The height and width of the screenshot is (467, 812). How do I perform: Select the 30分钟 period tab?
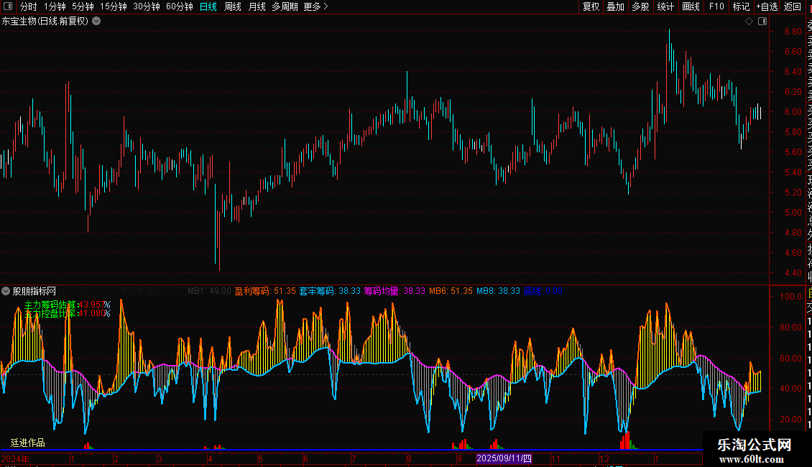(x=147, y=6)
